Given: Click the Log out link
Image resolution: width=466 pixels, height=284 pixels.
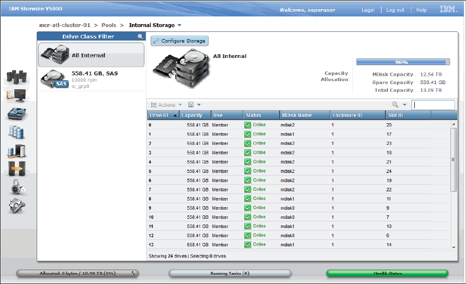Looking at the screenshot, I should point(395,10).
